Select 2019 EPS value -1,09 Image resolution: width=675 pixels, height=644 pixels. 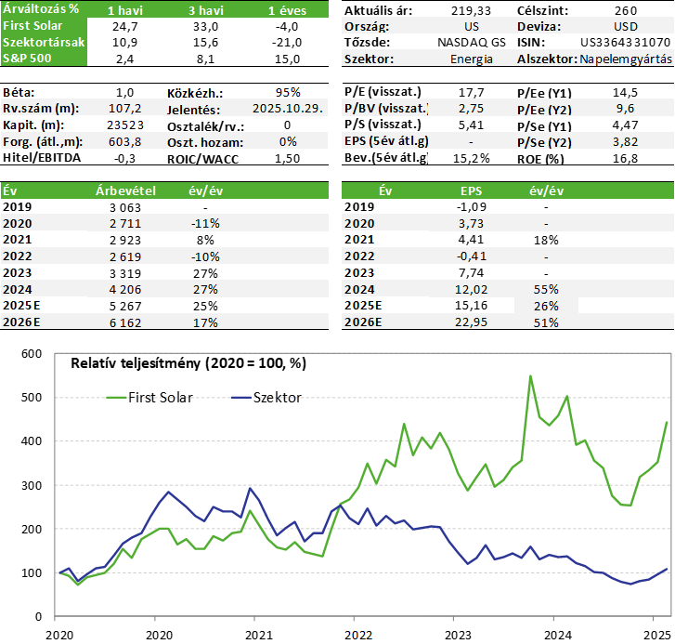(471, 207)
